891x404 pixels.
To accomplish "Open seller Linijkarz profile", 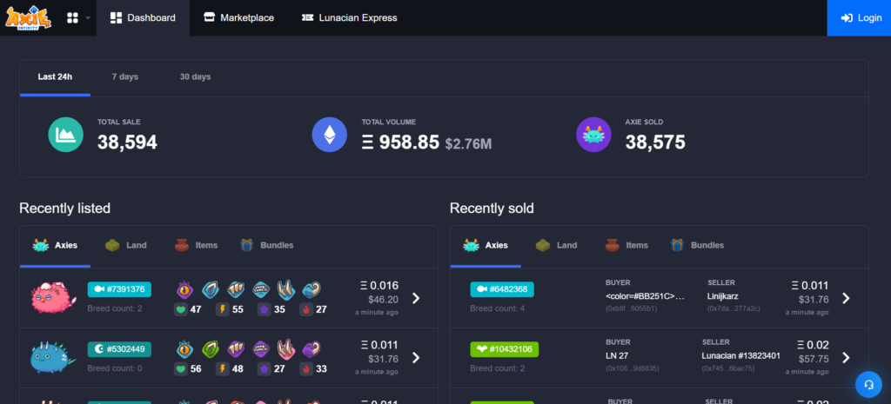I will pyautogui.click(x=722, y=296).
